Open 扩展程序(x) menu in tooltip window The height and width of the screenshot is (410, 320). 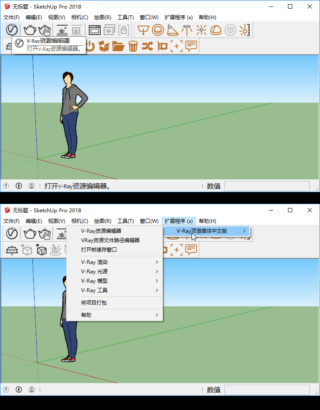point(179,17)
